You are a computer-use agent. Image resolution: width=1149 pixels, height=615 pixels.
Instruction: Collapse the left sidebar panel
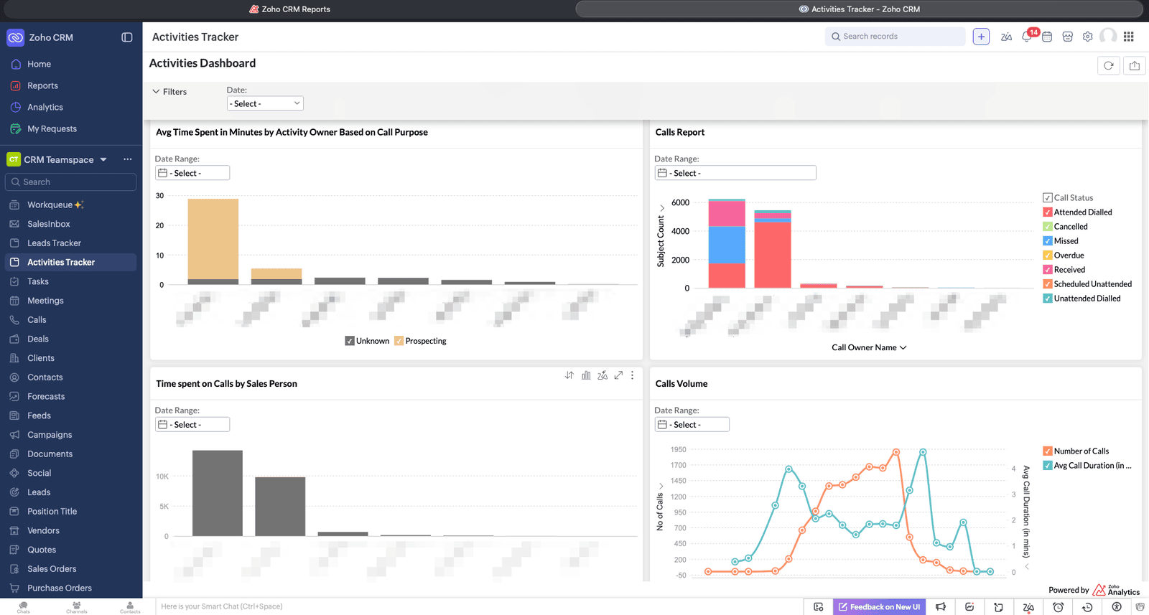click(127, 37)
